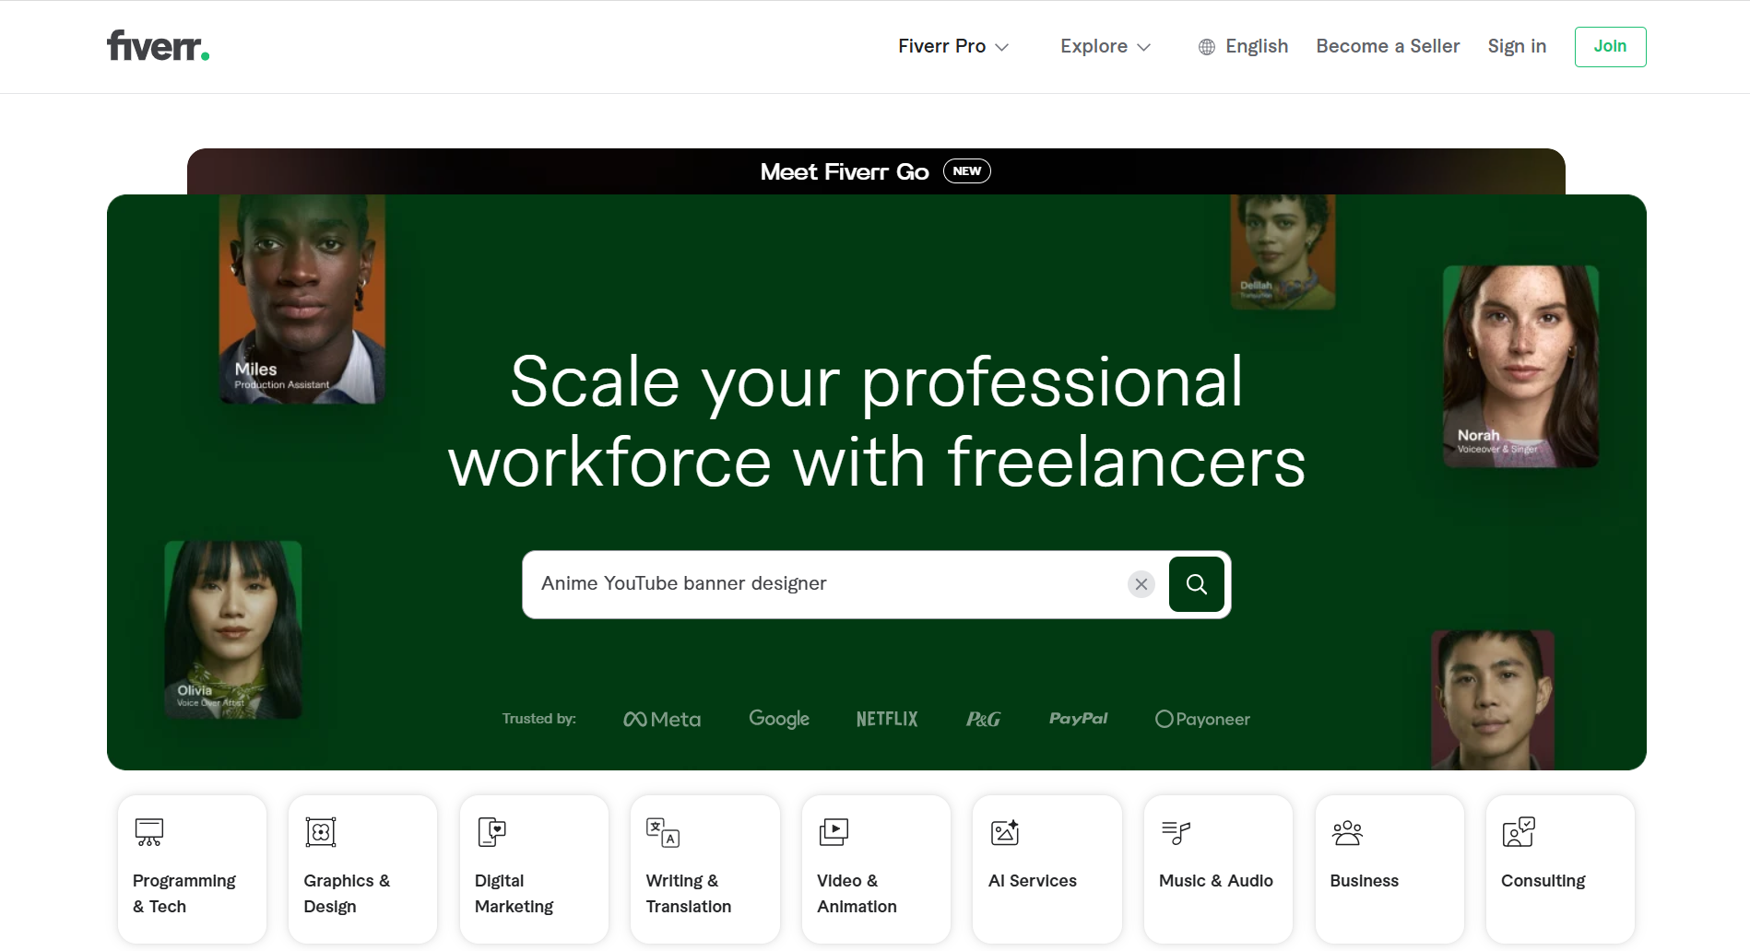Click Norah Voiceover & Singer photo

coord(1520,366)
